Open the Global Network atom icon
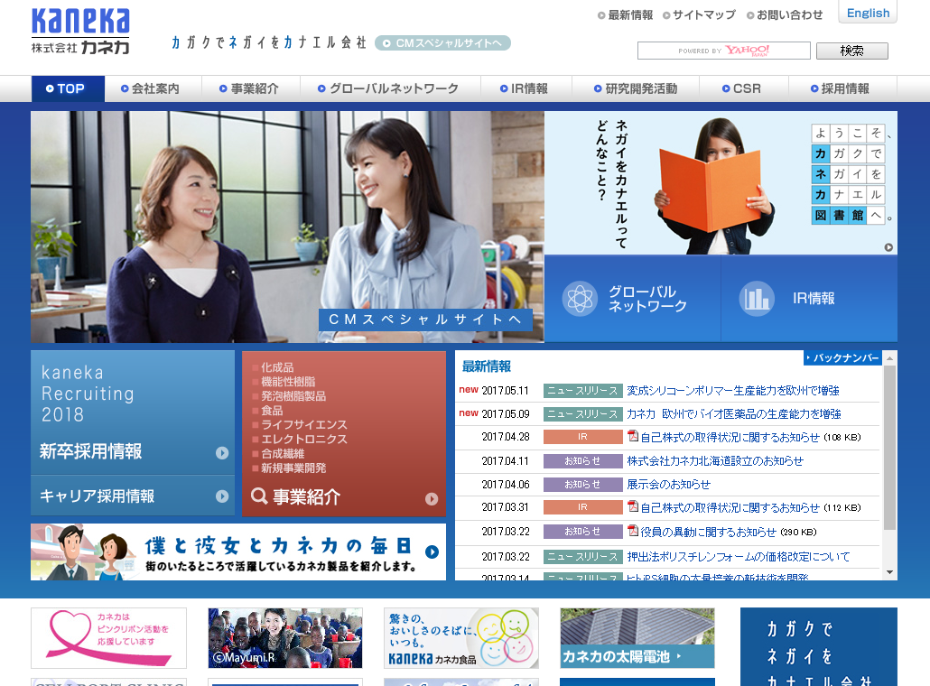 click(580, 298)
